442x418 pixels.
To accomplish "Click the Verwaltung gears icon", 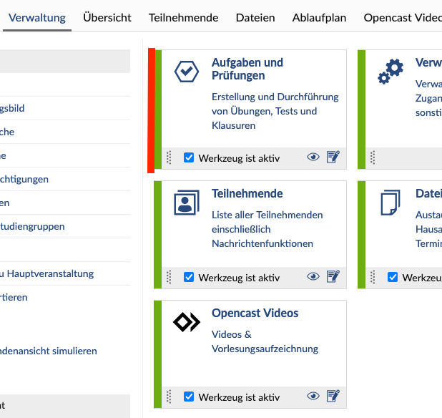I will pyautogui.click(x=391, y=72).
